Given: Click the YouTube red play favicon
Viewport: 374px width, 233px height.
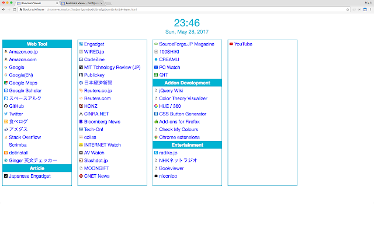Looking at the screenshot, I should click(231, 44).
